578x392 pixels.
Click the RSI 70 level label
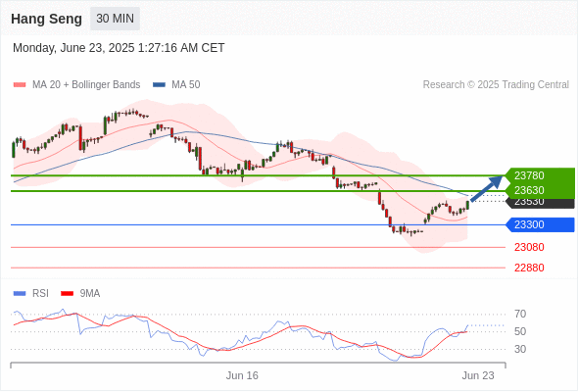(520, 315)
